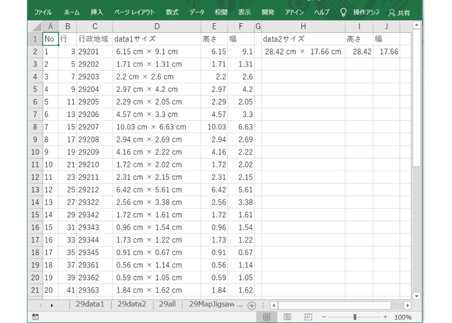Screen dimensions: 452x323
Task: Select column A header
Action: (x=50, y=26)
